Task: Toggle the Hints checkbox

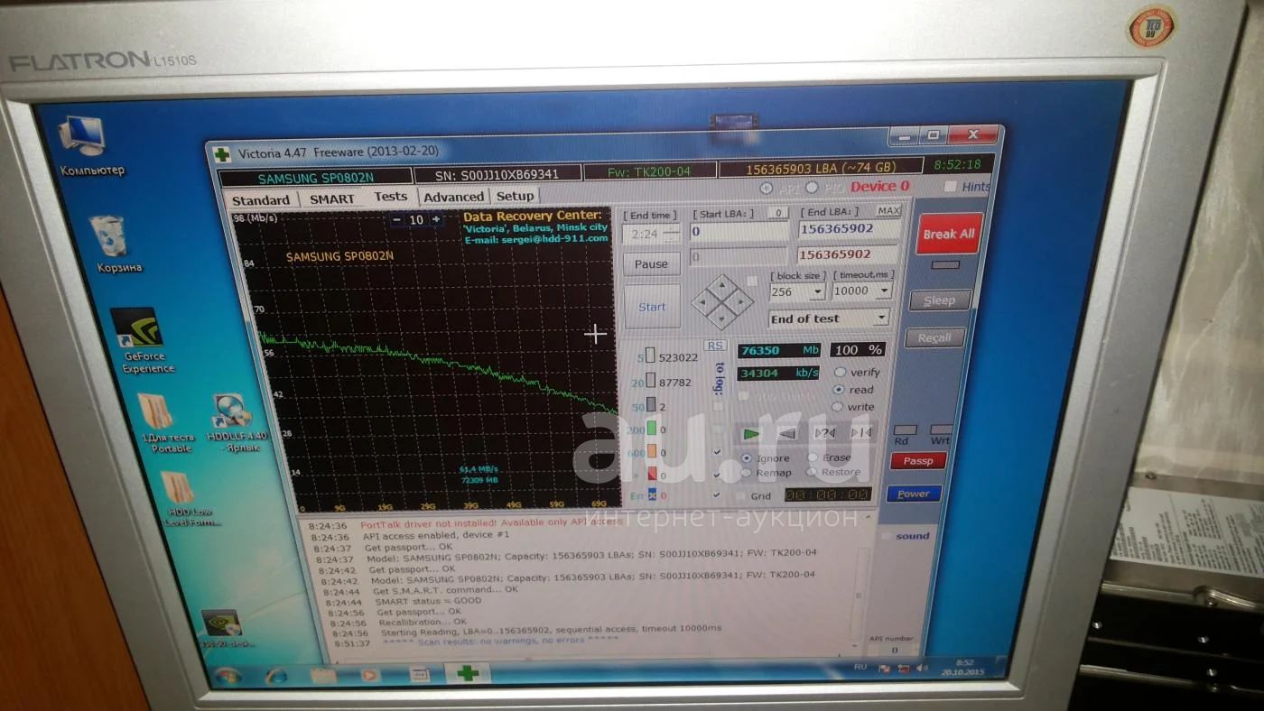Action: tap(950, 186)
